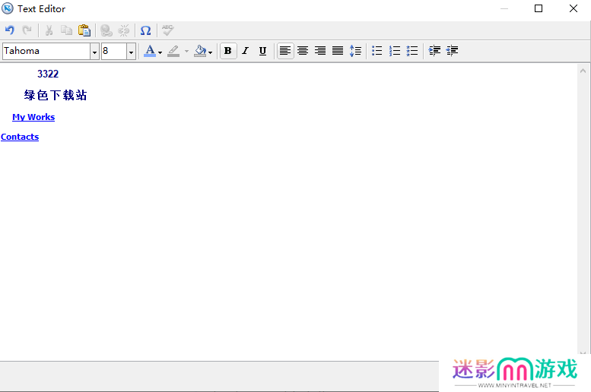Justify the paragraph text
Viewport: 591px width, 392px height.
pos(338,50)
